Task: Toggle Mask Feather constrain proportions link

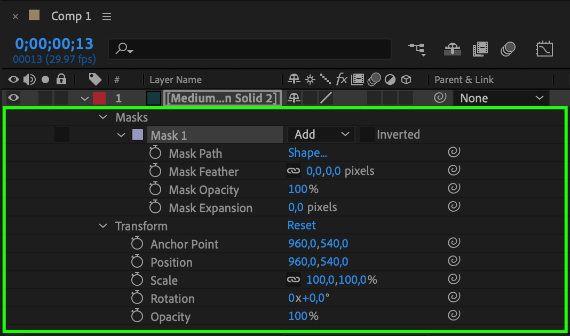Action: point(294,171)
